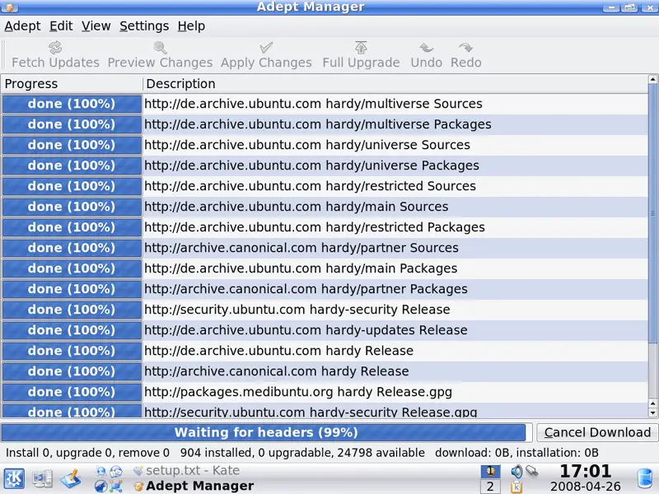This screenshot has height=494, width=659.
Task: Select the de.archive.ubuntu.com hardy Release row
Action: tap(325, 351)
